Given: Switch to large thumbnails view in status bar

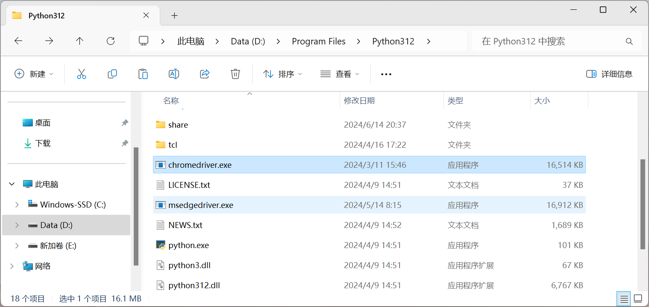Looking at the screenshot, I should pyautogui.click(x=638, y=298).
